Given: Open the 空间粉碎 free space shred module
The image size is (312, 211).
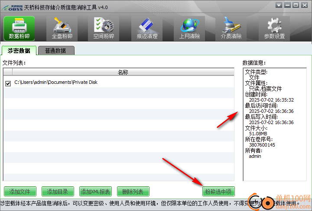Looking at the screenshot, I should pyautogui.click(x=104, y=29).
